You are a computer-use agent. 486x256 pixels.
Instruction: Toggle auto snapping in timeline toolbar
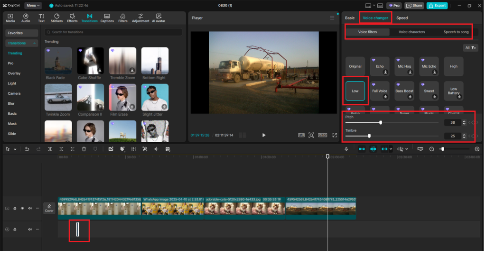tap(373, 149)
